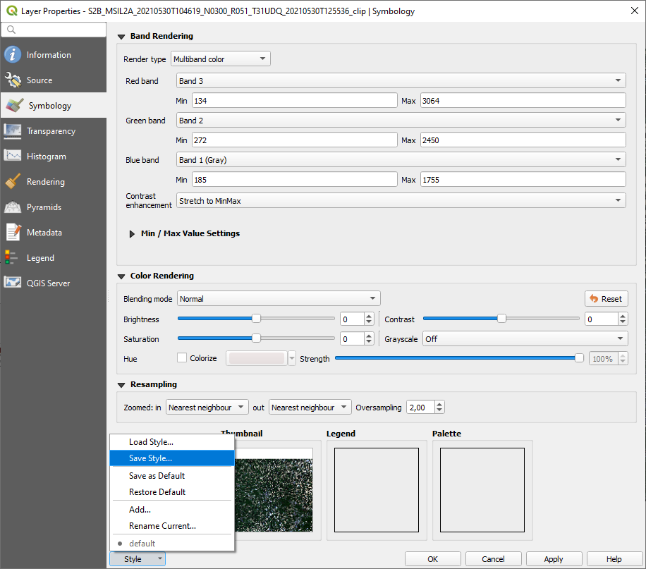The image size is (646, 569).
Task: Click the Histogram sidebar icon
Action: (13, 157)
